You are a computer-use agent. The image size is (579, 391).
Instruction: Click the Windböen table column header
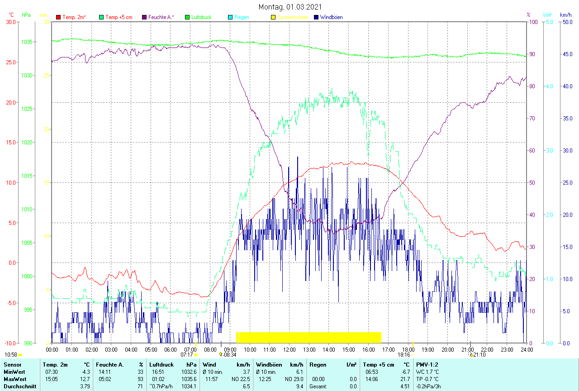(x=270, y=364)
